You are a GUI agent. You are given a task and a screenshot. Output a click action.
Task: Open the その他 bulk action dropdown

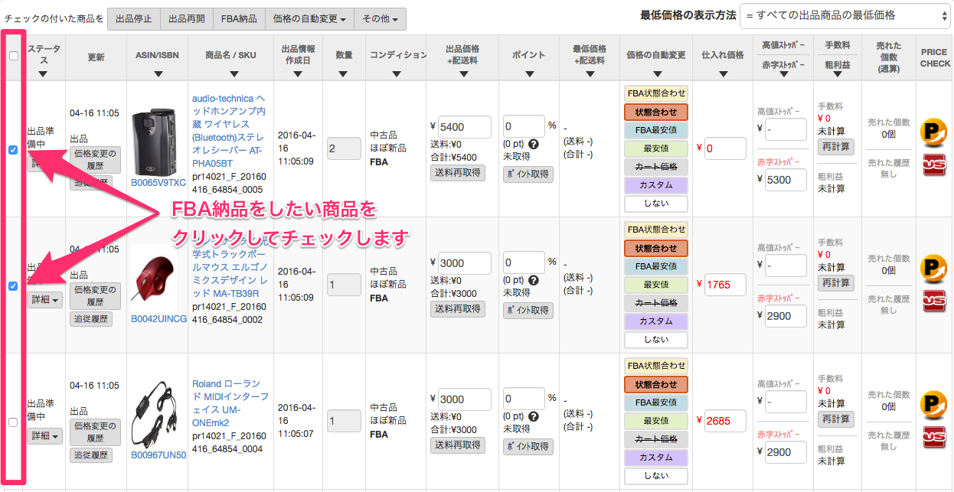coord(380,19)
